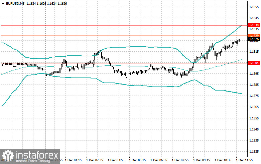Click the 1 Dec 07:55 time label
261x164 pixels.
click(180, 160)
